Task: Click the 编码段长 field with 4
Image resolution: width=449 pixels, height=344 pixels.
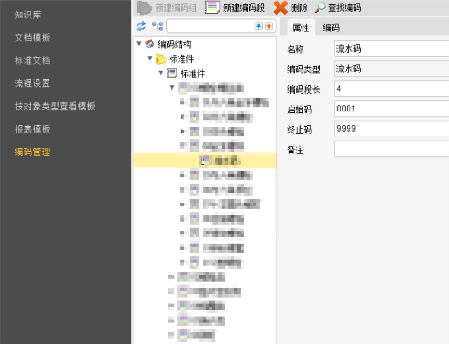Action: click(x=392, y=89)
